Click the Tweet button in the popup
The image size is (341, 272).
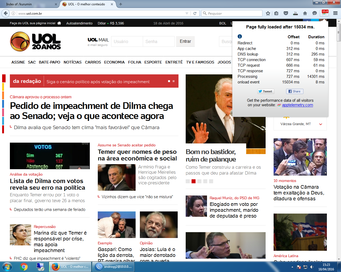[266, 91]
